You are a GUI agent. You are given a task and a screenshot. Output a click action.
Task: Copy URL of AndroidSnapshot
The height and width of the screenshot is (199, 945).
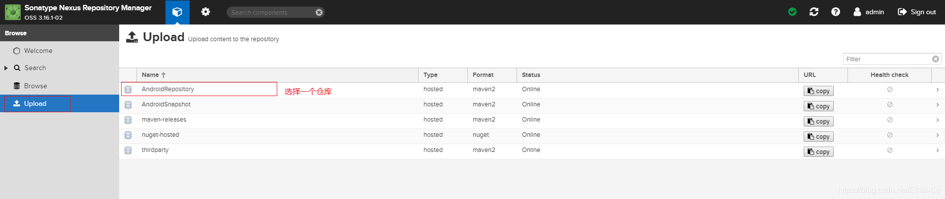[818, 106]
